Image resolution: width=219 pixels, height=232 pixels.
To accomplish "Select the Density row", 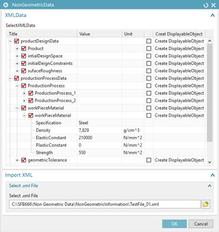I will tap(106, 130).
